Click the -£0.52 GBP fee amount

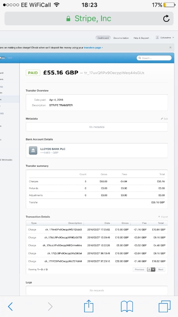coord(140,245)
